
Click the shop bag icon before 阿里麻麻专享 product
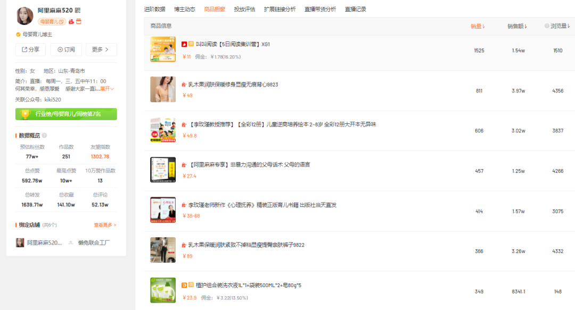(184, 165)
